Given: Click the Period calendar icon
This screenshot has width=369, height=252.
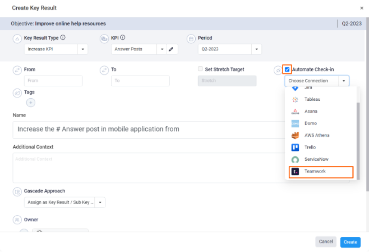Looking at the screenshot, I should [191, 39].
